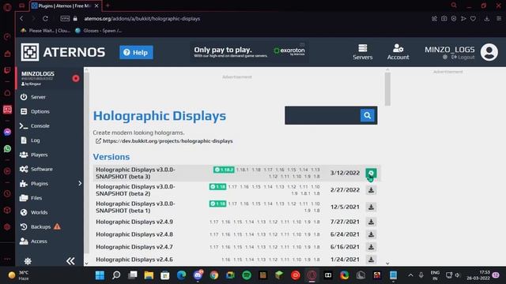Open the browser new tab button
This screenshot has height=284, width=506.
[108, 6]
